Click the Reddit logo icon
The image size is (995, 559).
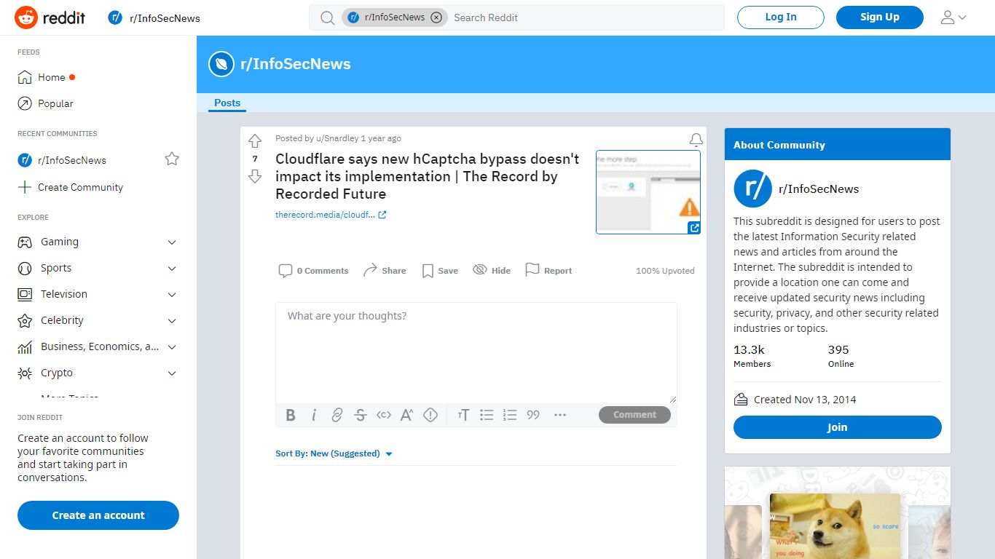pyautogui.click(x=26, y=17)
